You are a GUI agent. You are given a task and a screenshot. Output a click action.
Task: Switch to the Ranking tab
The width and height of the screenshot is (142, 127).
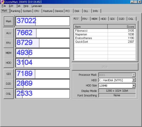coord(15,11)
